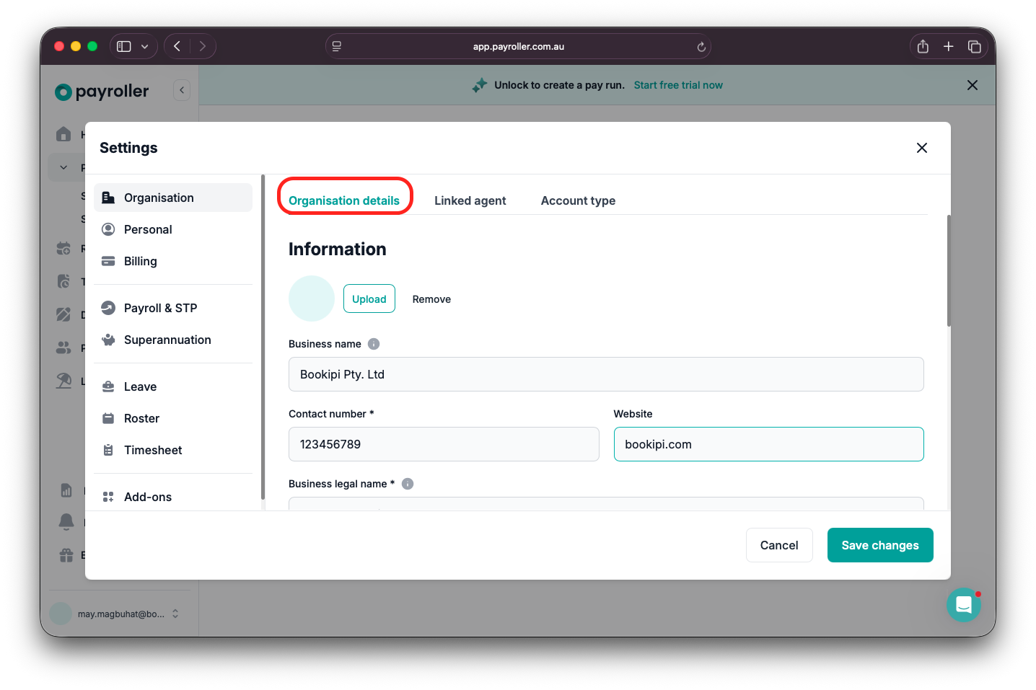1036x690 pixels.
Task: Click Remove logo
Action: tap(431, 299)
